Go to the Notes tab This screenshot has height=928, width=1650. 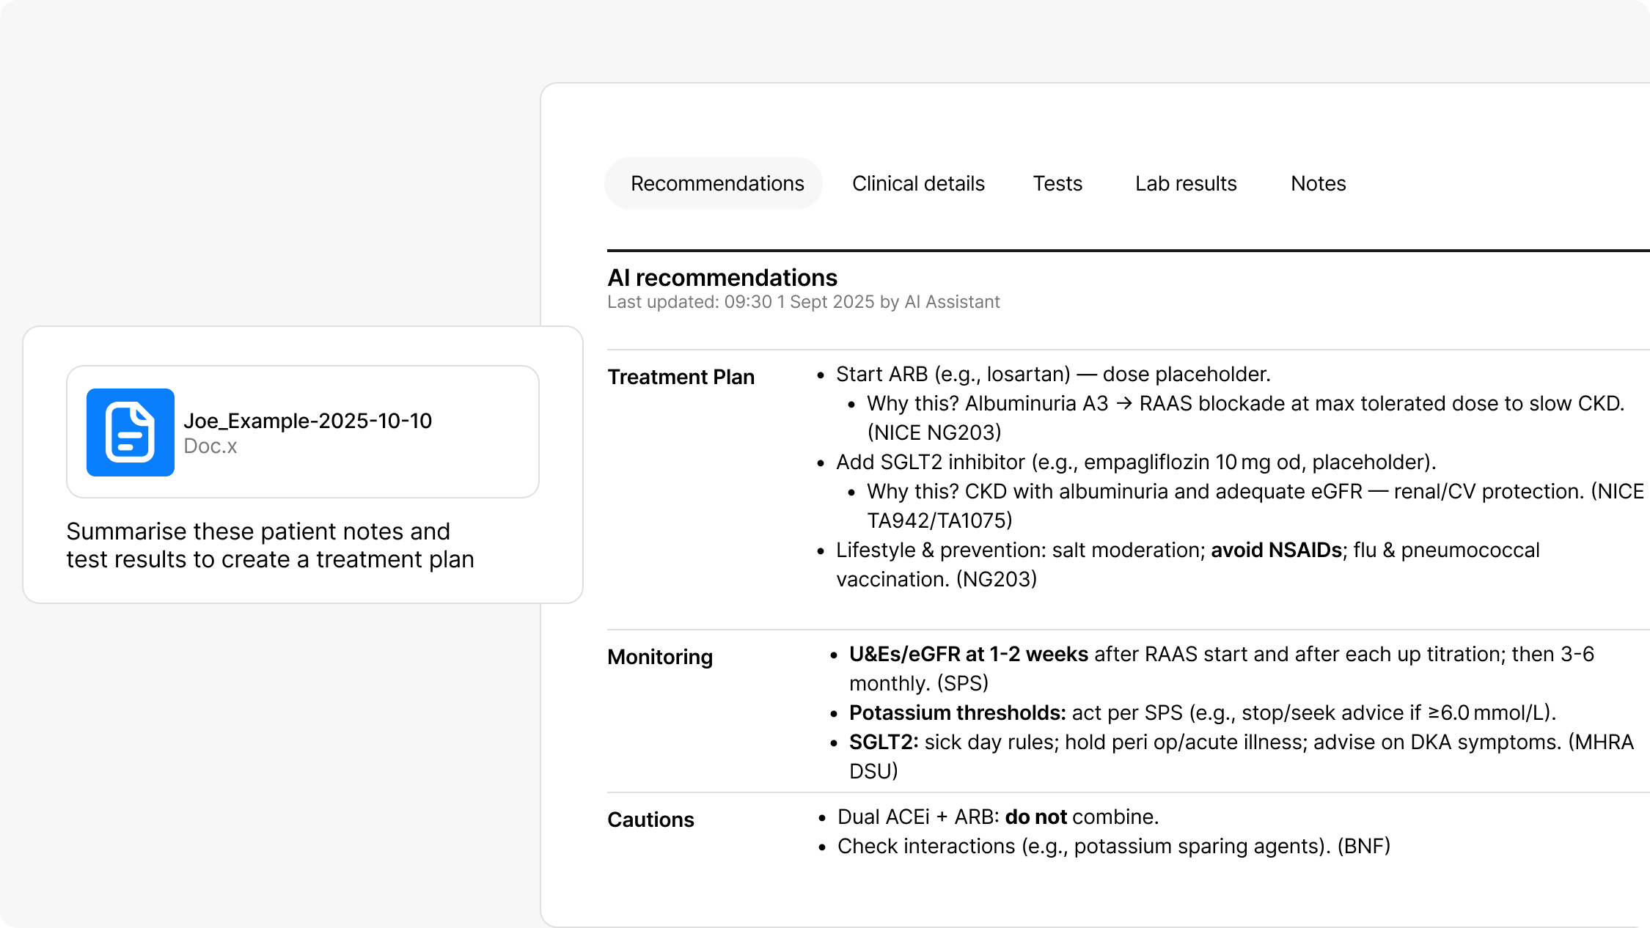pos(1318,183)
